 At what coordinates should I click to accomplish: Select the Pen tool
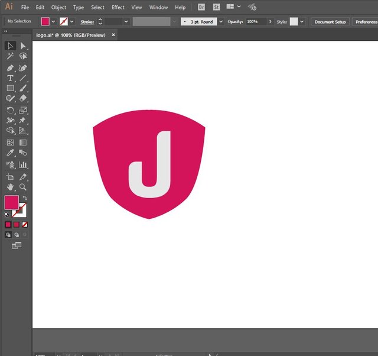(10, 67)
